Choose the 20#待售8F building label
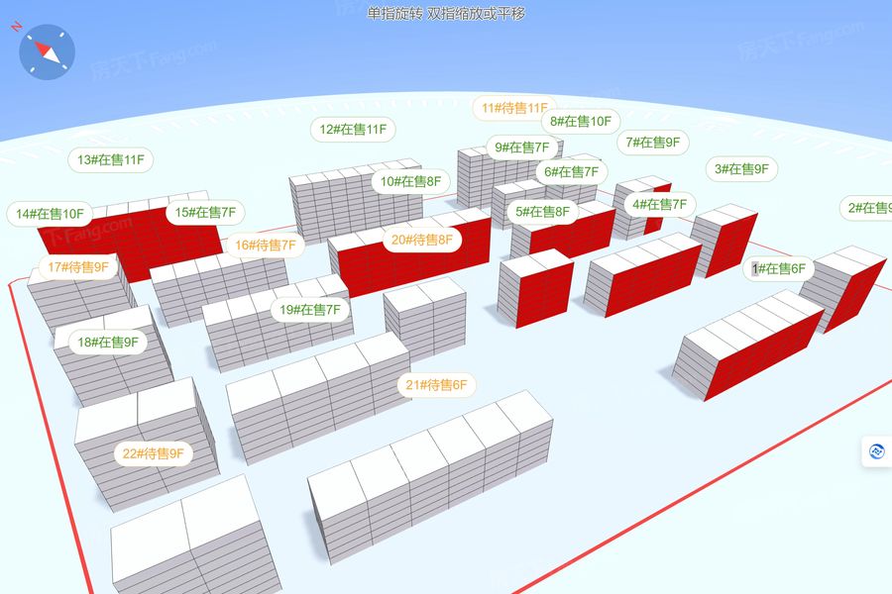 coord(421,239)
